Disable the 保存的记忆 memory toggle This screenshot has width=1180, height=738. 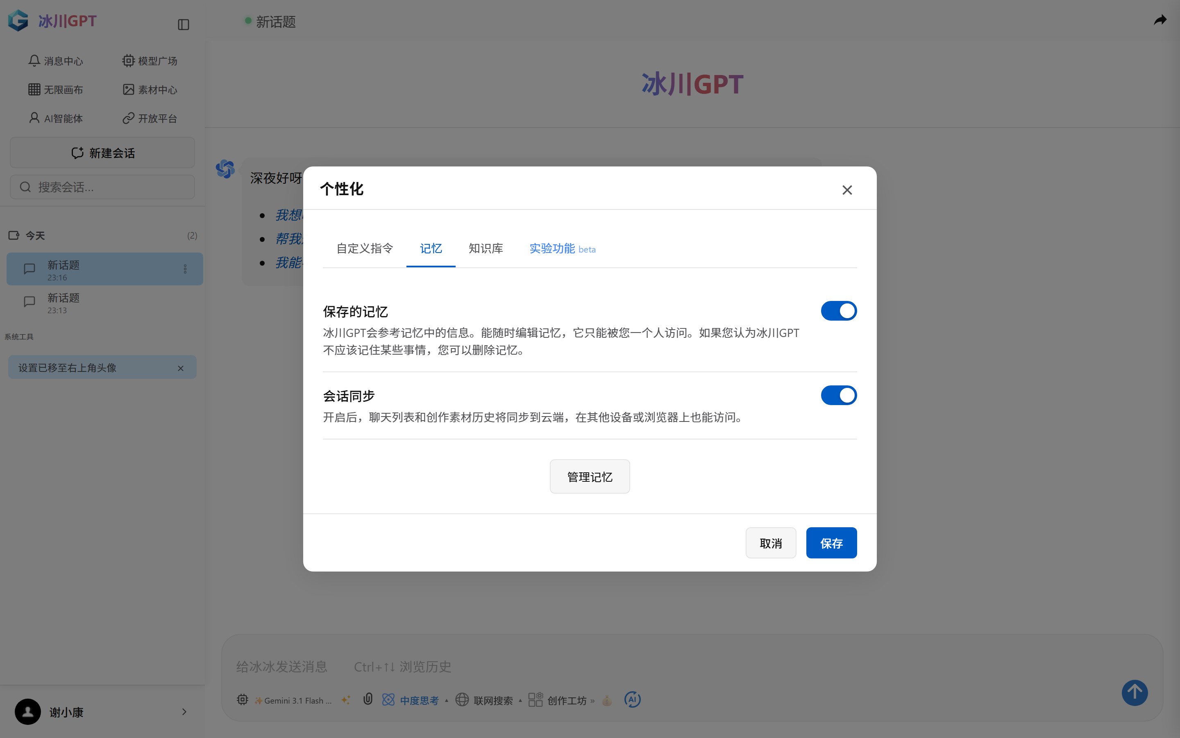click(x=838, y=311)
